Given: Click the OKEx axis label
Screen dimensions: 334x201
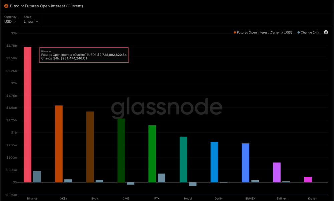Looking at the screenshot, I should pyautogui.click(x=63, y=198).
